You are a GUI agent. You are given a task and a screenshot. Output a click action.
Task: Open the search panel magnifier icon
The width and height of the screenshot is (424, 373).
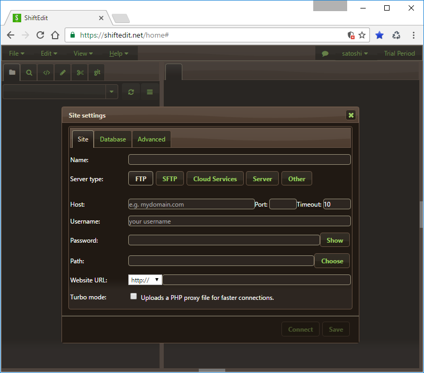[x=29, y=73]
